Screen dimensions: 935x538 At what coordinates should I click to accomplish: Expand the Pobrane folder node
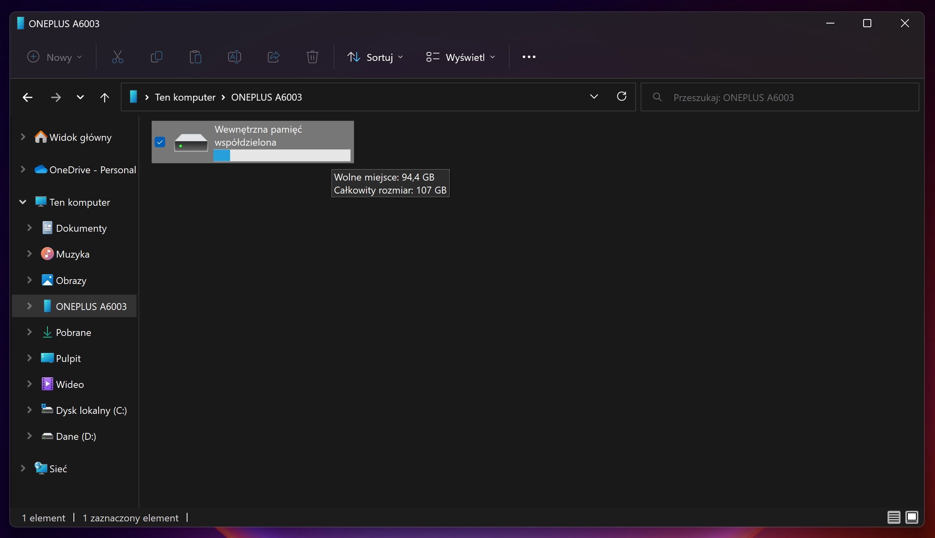point(30,332)
